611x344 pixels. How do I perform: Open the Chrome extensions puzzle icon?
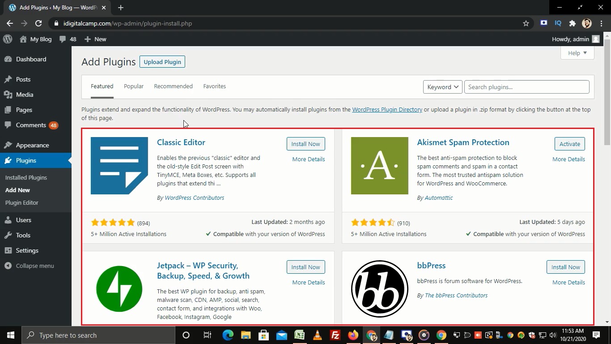tap(572, 23)
